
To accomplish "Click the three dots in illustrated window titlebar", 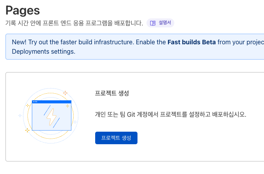I will pos(35,102).
